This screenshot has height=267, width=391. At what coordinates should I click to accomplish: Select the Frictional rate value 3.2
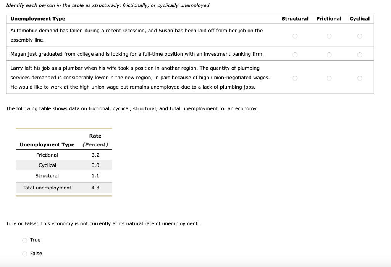(95, 155)
